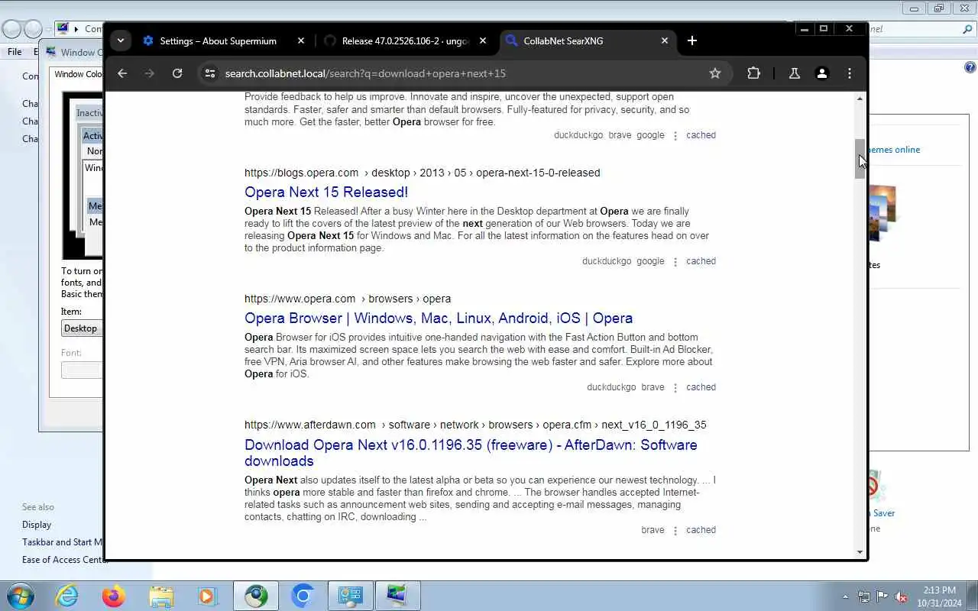Switch to Release 47.0.2526.106-2 tab

[405, 40]
